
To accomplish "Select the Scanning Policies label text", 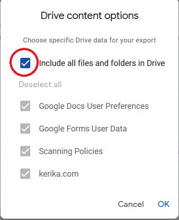I will tap(71, 151).
